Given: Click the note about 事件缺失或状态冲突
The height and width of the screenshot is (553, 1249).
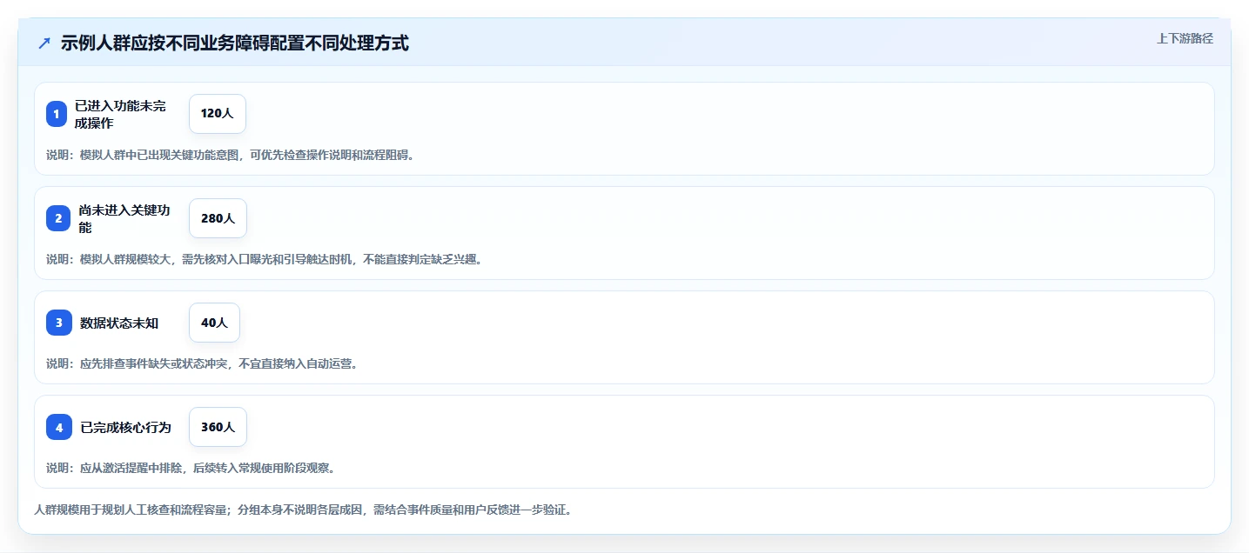Looking at the screenshot, I should click(202, 363).
